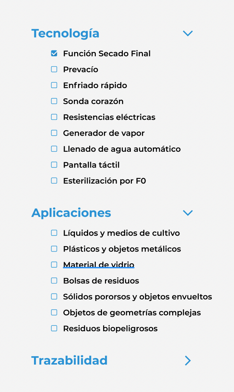
Task: Expand the Trazabilidad section arrow
Action: [x=188, y=361]
